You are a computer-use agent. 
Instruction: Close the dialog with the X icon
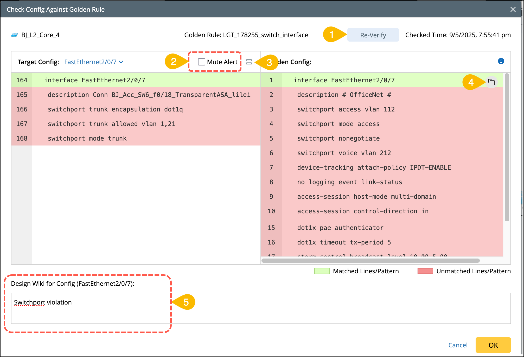pos(513,10)
